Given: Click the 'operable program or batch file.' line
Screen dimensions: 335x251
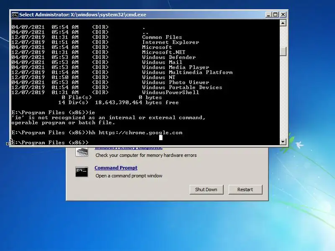Looking at the screenshot, I should (x=63, y=123).
